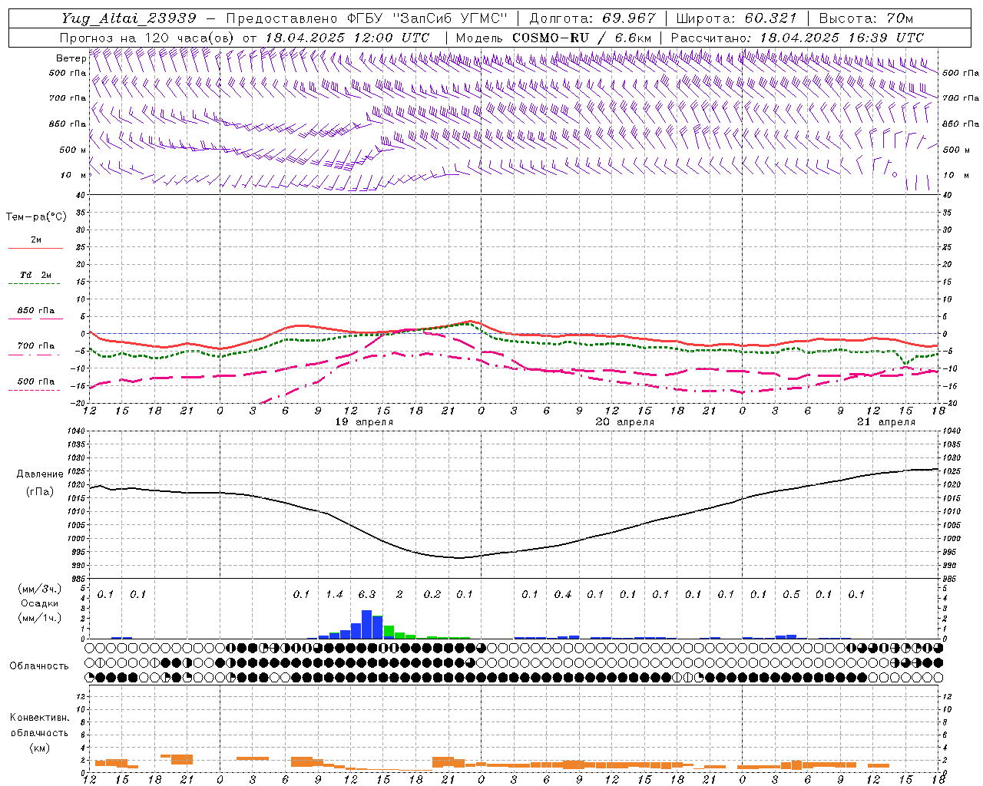Click the Облачность label

tap(39, 666)
